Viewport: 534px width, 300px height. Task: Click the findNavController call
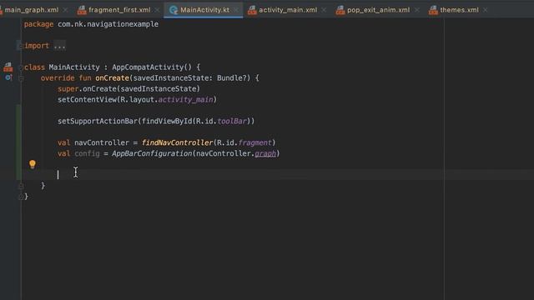pyautogui.click(x=178, y=142)
